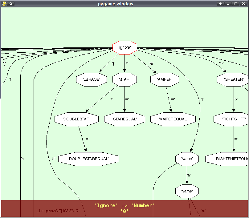Select the 'DOUBLESTAREQUAL' node
Screen dimensions: 249x218
click(89, 159)
